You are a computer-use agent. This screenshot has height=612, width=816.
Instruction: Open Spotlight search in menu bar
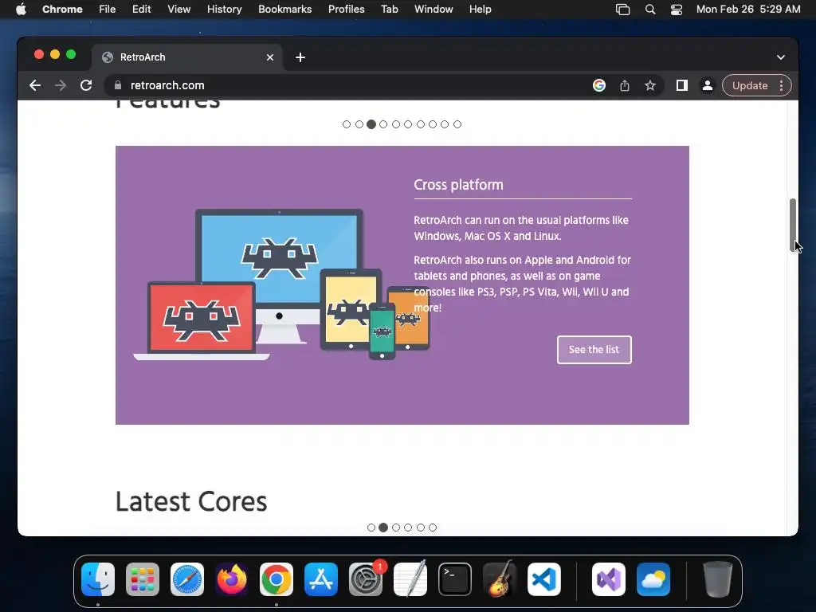click(650, 10)
